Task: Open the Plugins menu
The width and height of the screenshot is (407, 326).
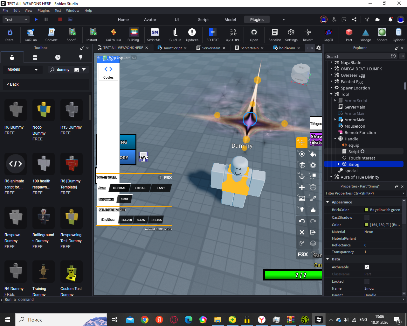Action: [44, 11]
